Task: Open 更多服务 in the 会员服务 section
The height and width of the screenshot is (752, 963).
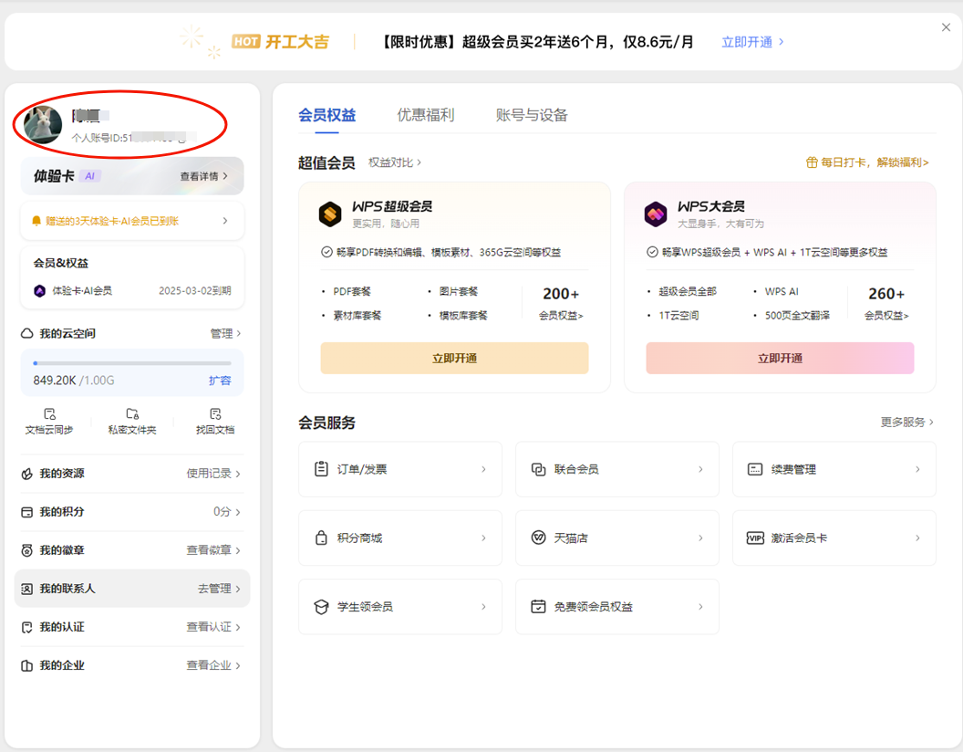Action: pos(907,422)
